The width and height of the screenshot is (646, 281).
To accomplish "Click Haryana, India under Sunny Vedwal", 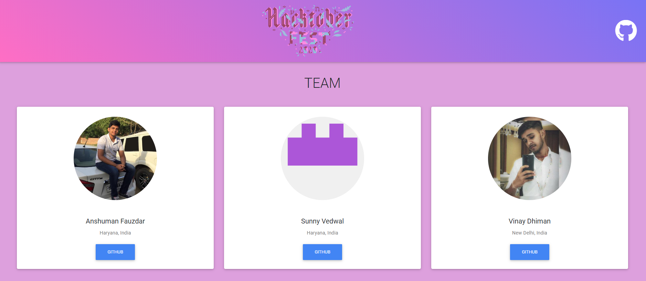I will 322,233.
